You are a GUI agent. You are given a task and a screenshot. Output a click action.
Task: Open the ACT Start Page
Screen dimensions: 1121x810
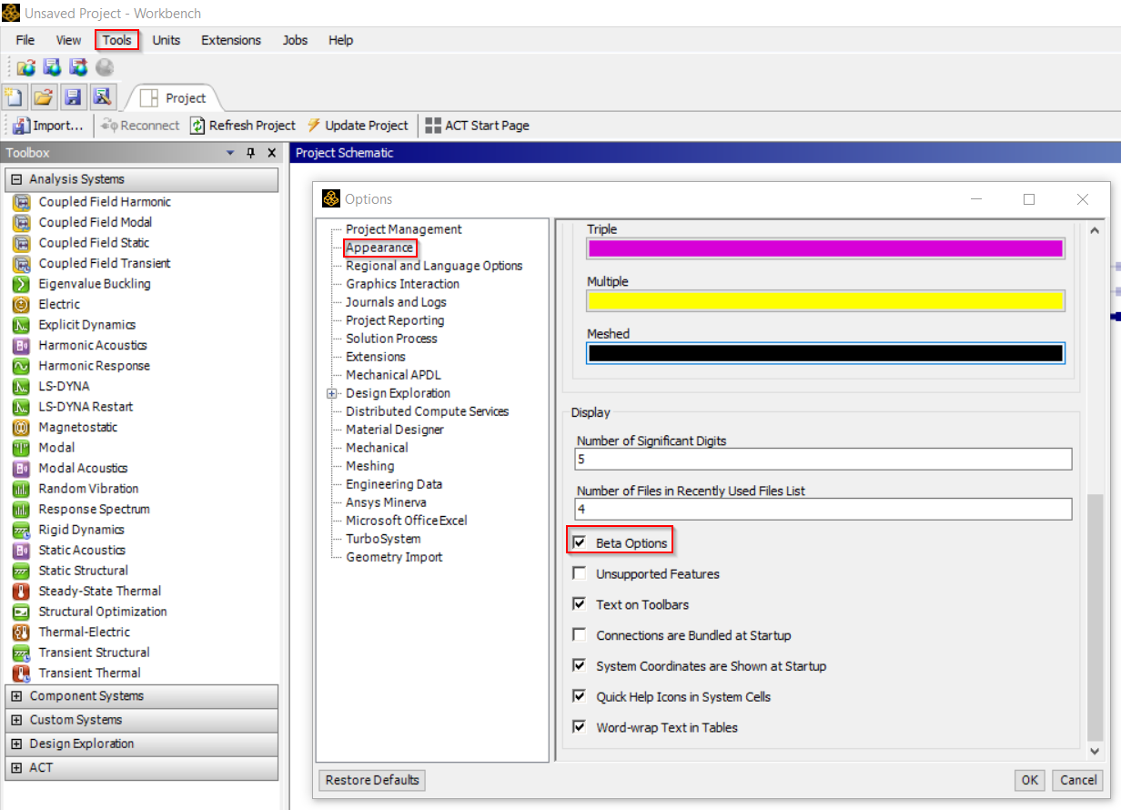click(x=477, y=126)
